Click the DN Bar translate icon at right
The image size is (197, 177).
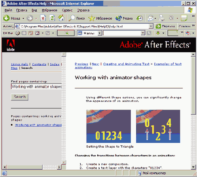click(188, 33)
